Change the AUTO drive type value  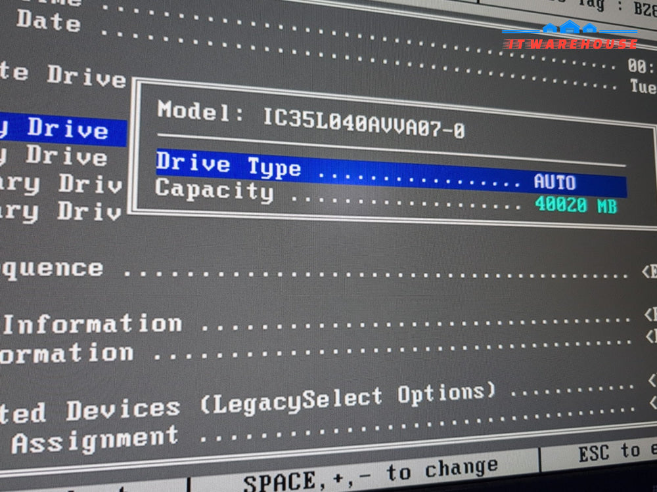tap(555, 182)
